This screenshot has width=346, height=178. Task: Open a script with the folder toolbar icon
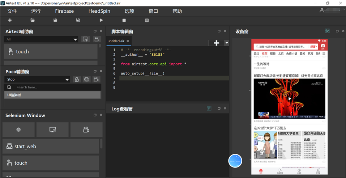point(33,20)
